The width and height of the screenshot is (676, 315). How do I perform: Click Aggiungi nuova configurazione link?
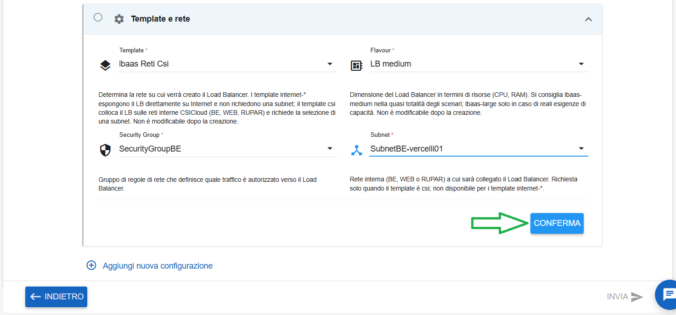158,265
